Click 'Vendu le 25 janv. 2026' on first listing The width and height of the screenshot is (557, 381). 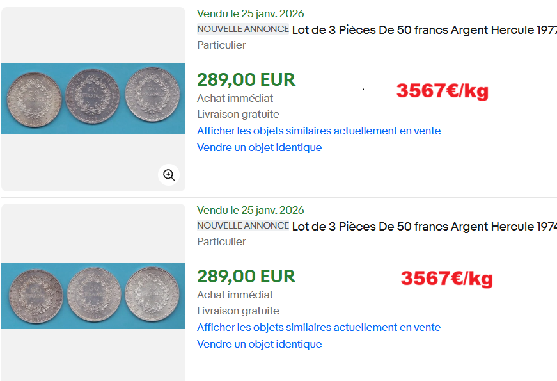250,13
